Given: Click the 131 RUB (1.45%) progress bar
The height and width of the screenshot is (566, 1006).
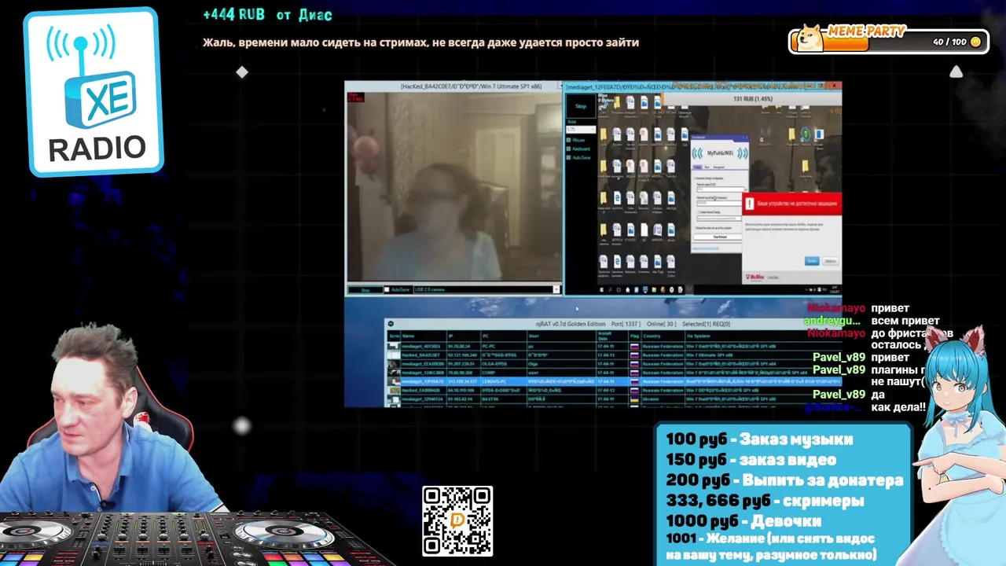Looking at the screenshot, I should (753, 99).
